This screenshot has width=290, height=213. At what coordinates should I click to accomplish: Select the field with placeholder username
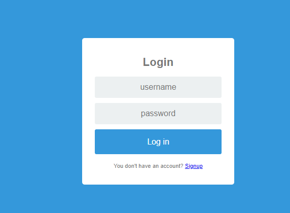coord(158,87)
